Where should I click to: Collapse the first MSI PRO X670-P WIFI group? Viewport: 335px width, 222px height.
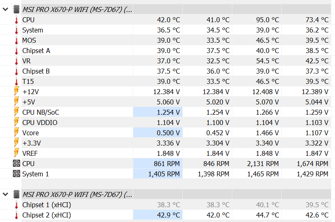point(6,9)
